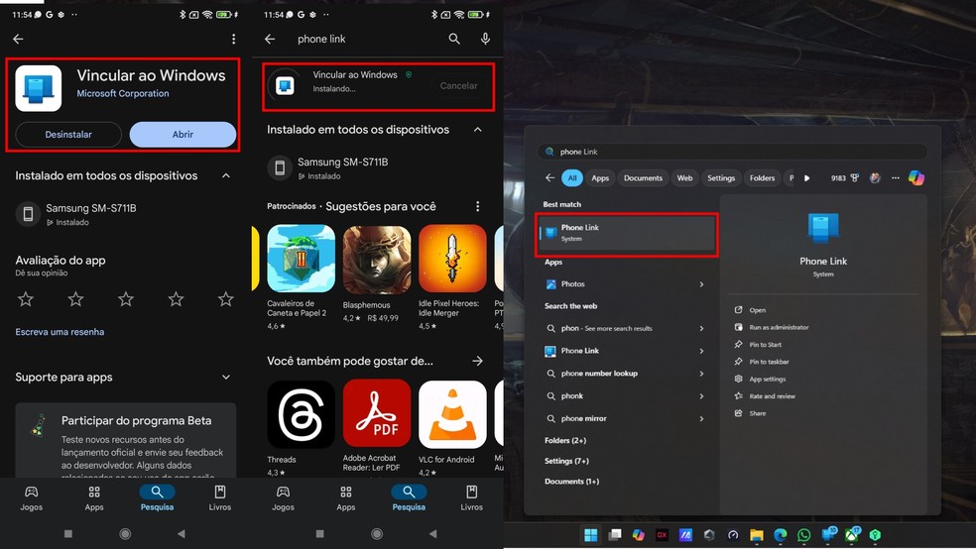Open the three-dot menu on app details page
Viewport: 976px width, 549px height.
tap(233, 40)
